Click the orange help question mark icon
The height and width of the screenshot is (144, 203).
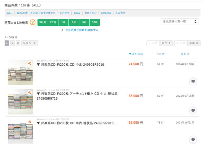(33, 22)
